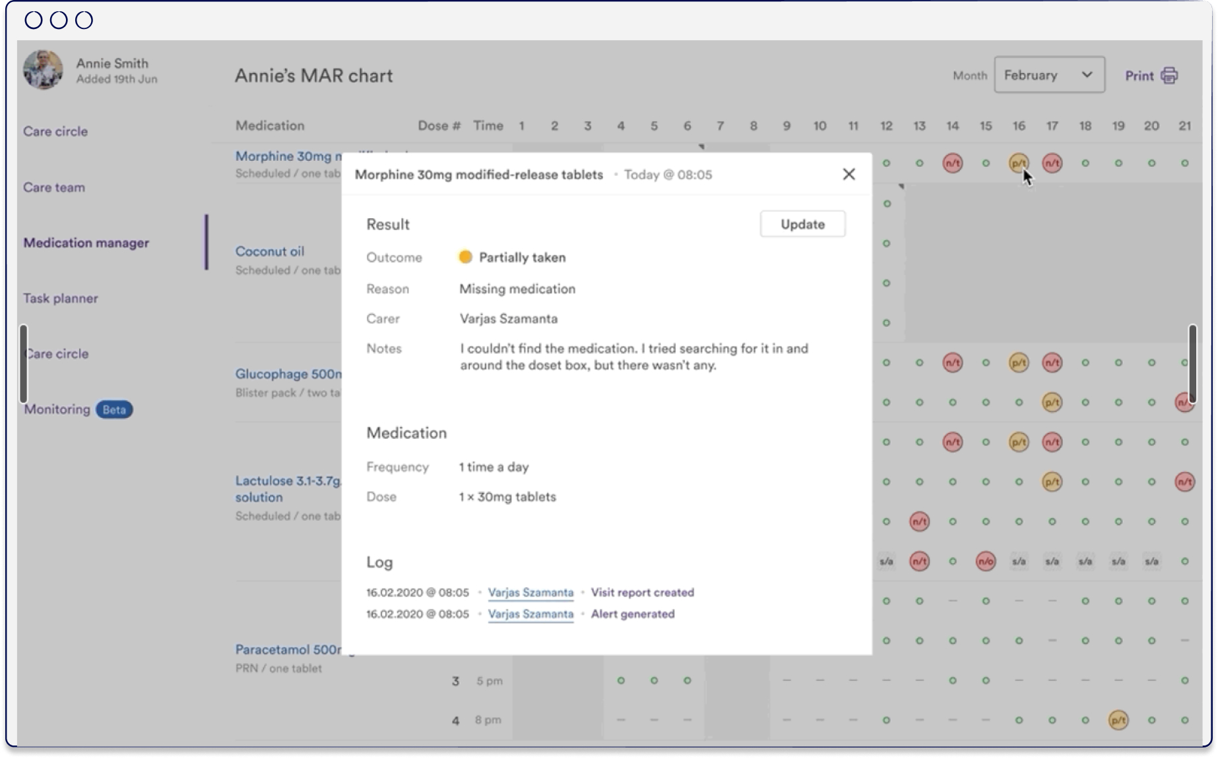Click 8 pm row green marker on day 20
1218x758 pixels.
[x=1151, y=720]
